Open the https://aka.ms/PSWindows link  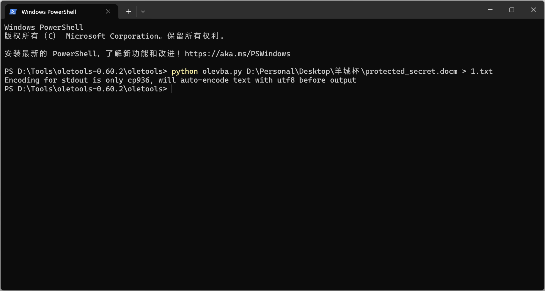coord(237,54)
